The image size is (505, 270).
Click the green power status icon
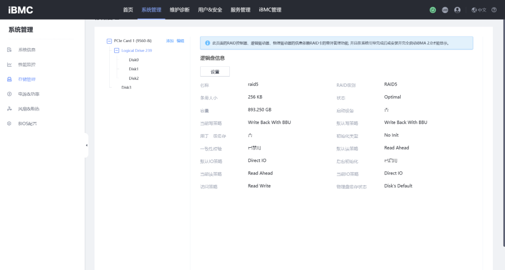tap(432, 10)
